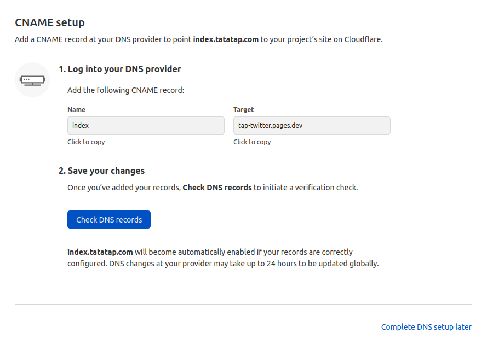This screenshot has height=345, width=487.
Task: Click the DNS provider server icon
Action: tap(32, 80)
